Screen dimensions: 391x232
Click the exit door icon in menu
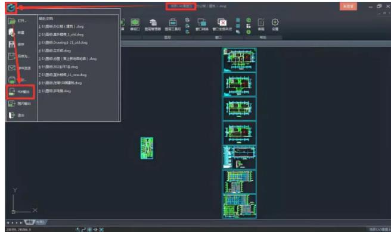click(12, 115)
